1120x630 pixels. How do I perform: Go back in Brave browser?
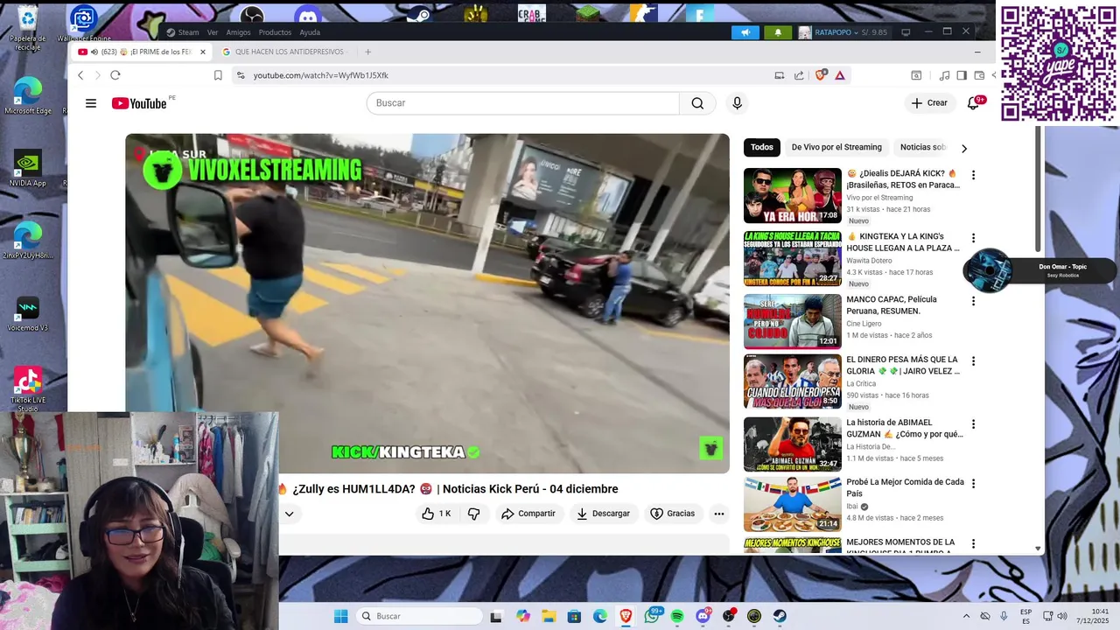point(80,75)
